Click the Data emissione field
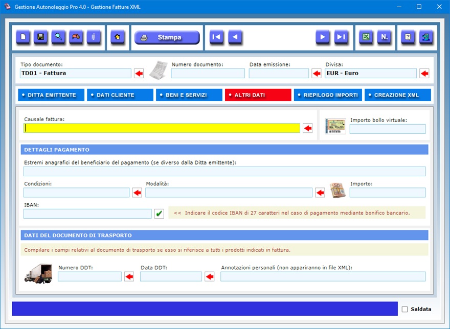Screen dimensions: 450x329 279,73
